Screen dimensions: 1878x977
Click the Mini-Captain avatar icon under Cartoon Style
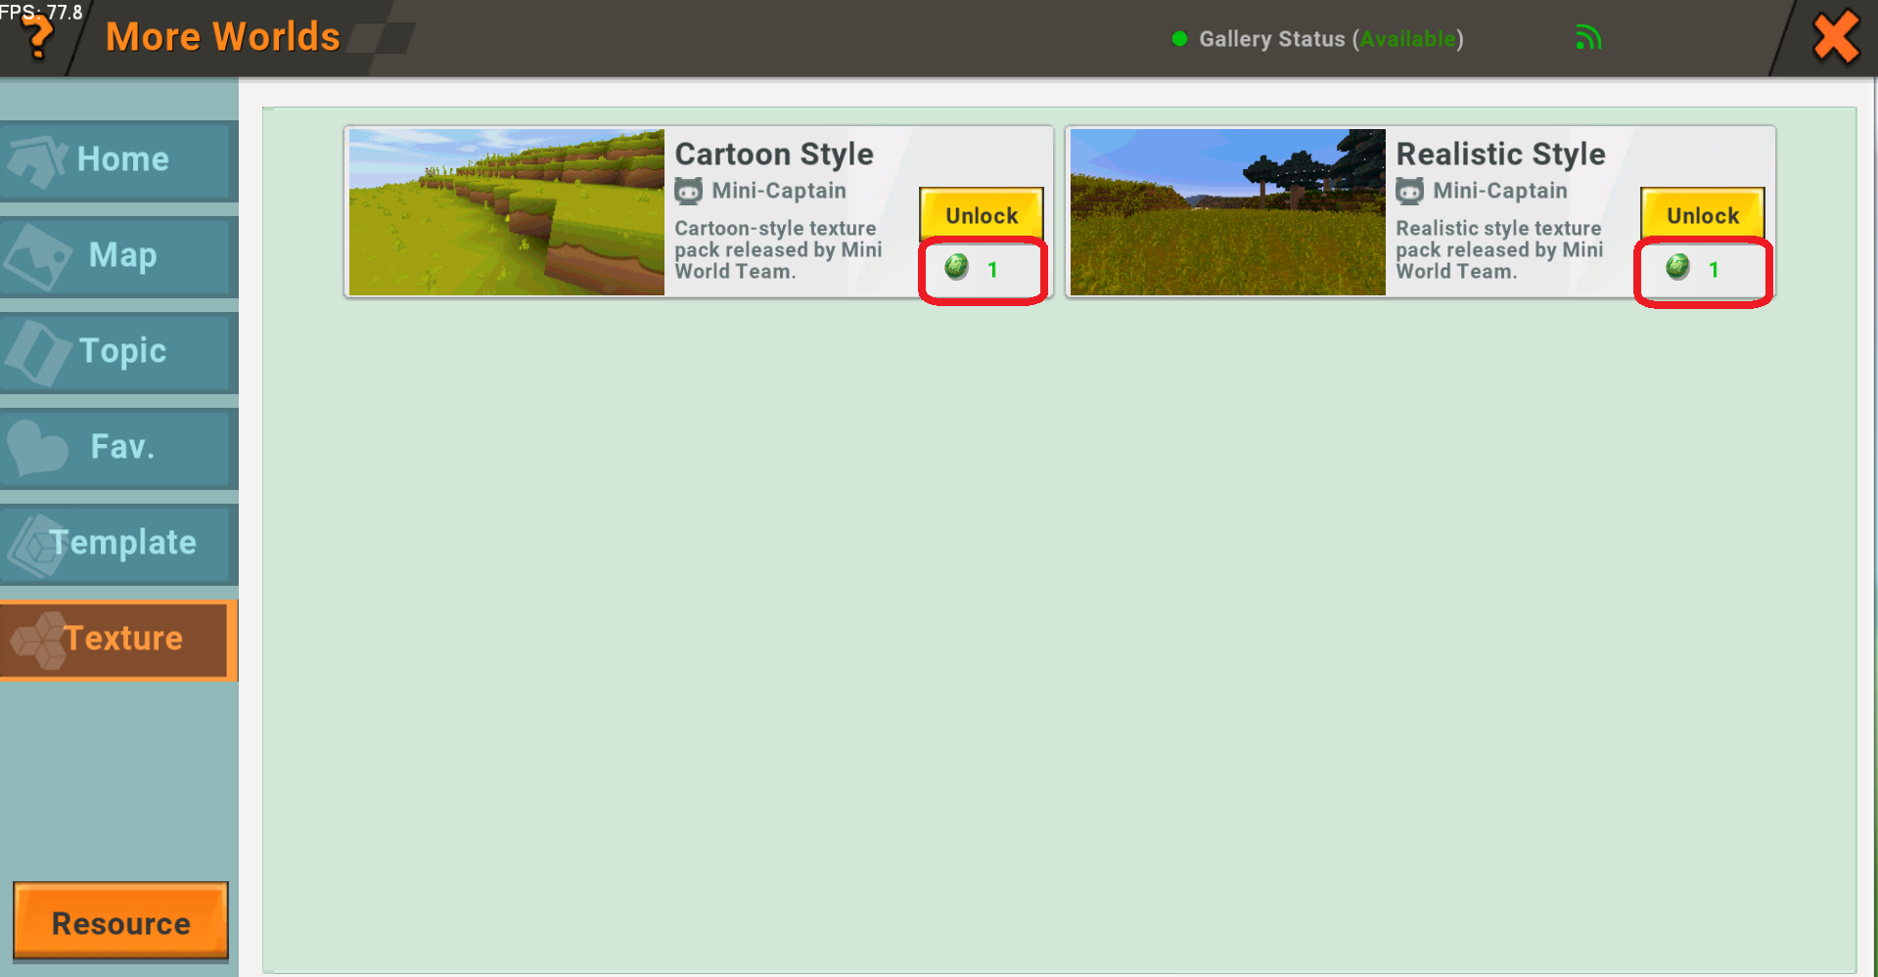689,191
